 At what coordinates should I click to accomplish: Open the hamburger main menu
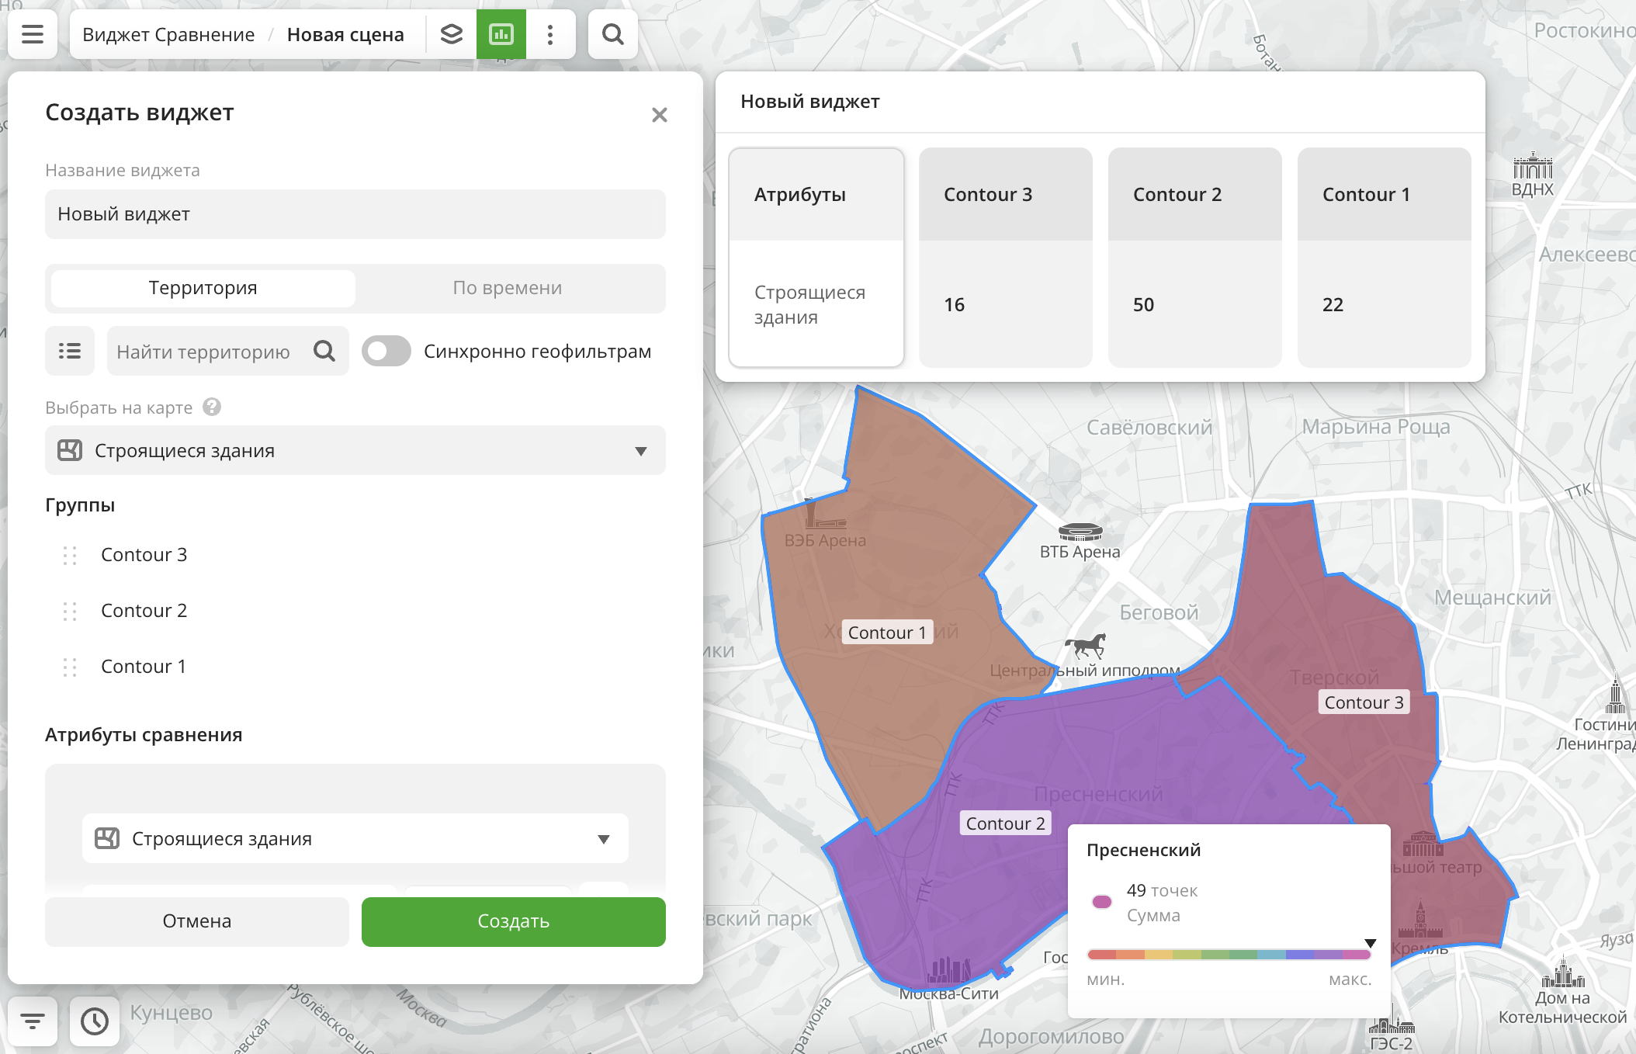pyautogui.click(x=33, y=34)
